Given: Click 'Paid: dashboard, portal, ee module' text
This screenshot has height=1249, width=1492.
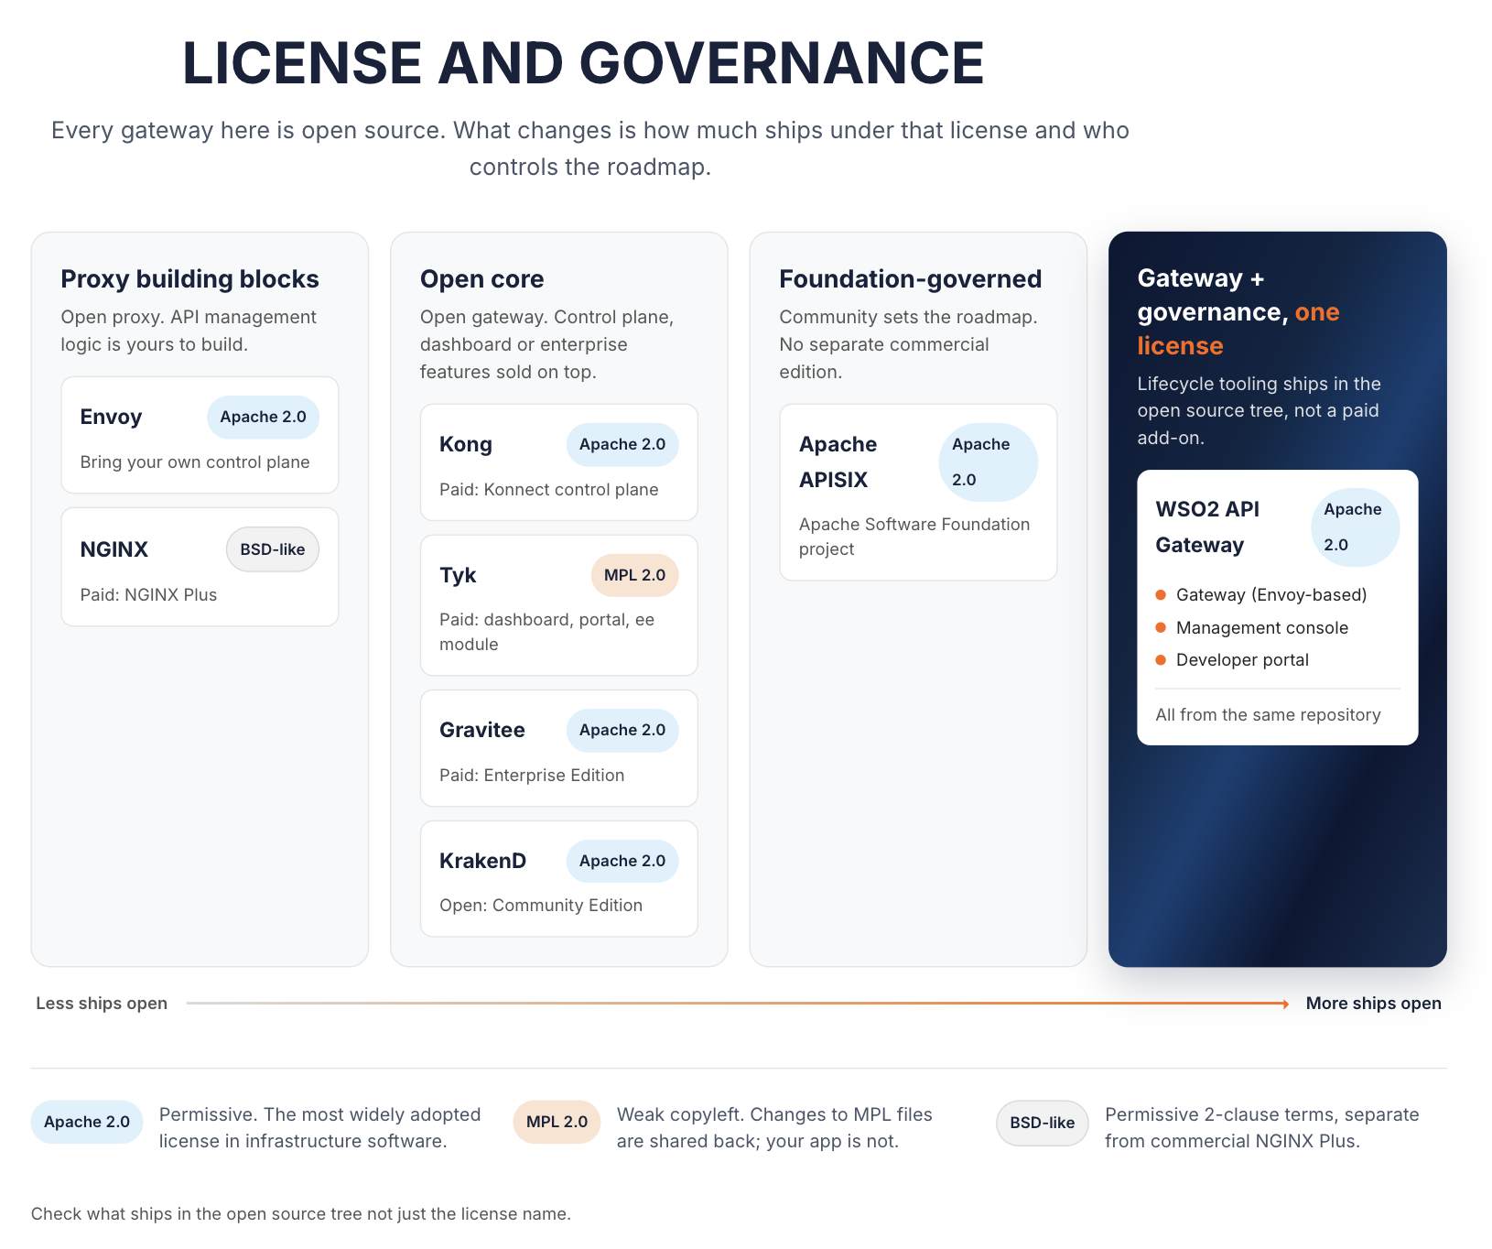Looking at the screenshot, I should click(547, 632).
